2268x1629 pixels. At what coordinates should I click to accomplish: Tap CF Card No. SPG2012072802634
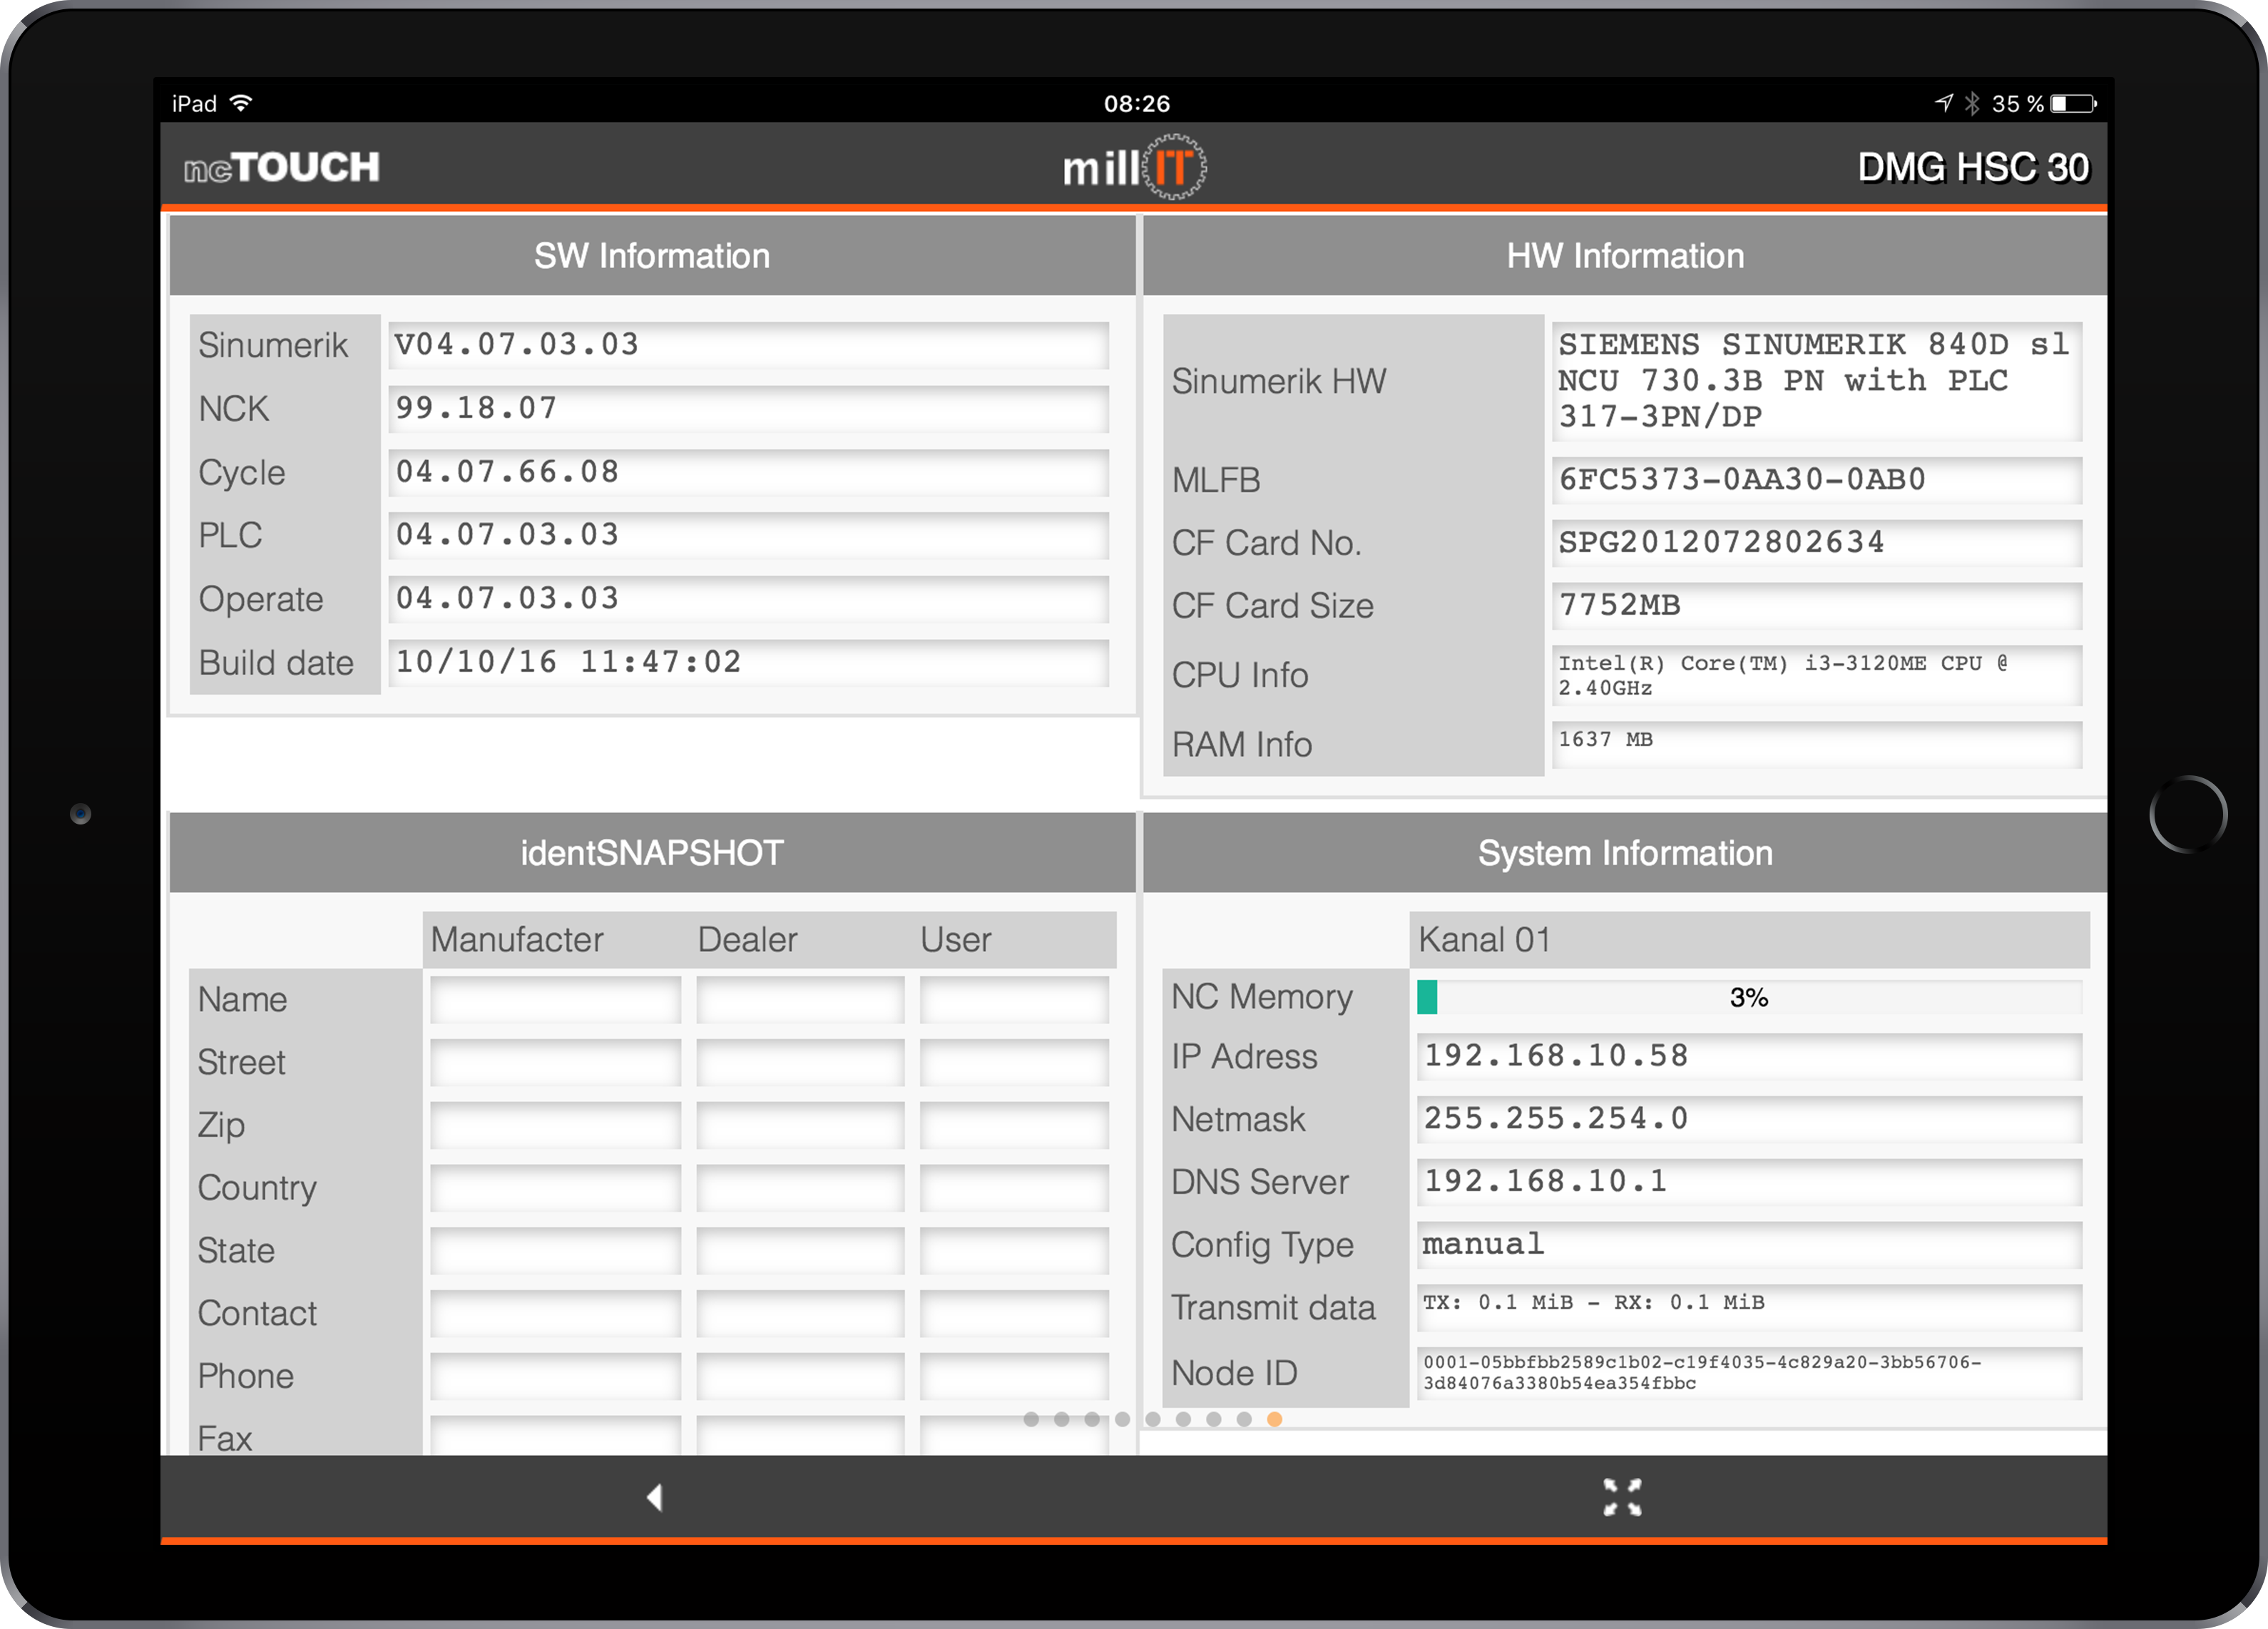point(1816,543)
